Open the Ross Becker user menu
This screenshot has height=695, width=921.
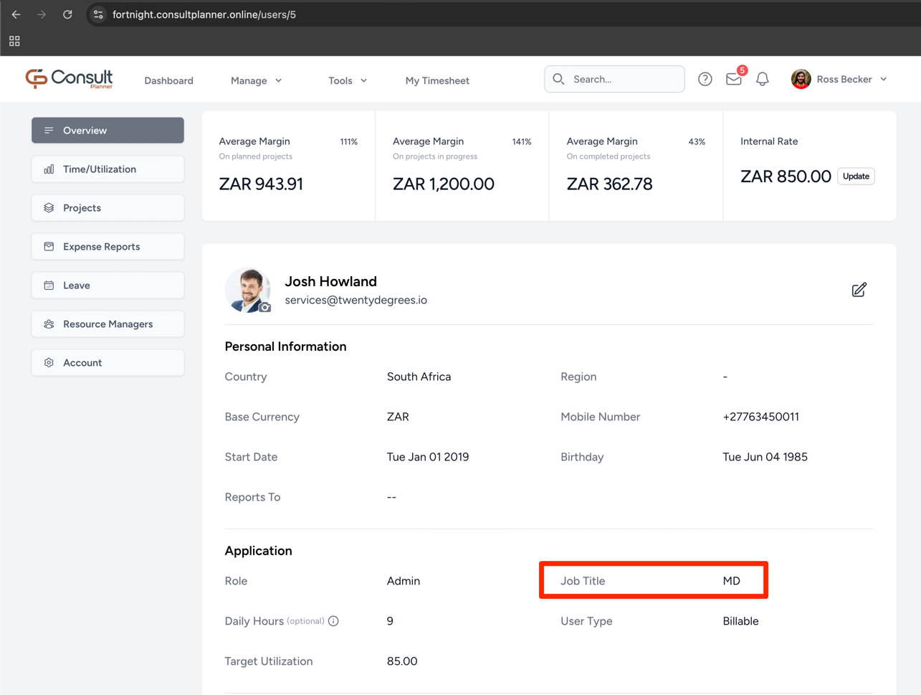(839, 80)
